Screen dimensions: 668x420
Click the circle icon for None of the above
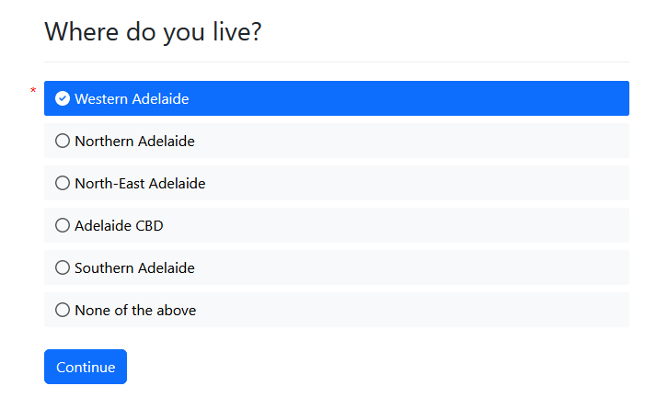[x=63, y=311]
